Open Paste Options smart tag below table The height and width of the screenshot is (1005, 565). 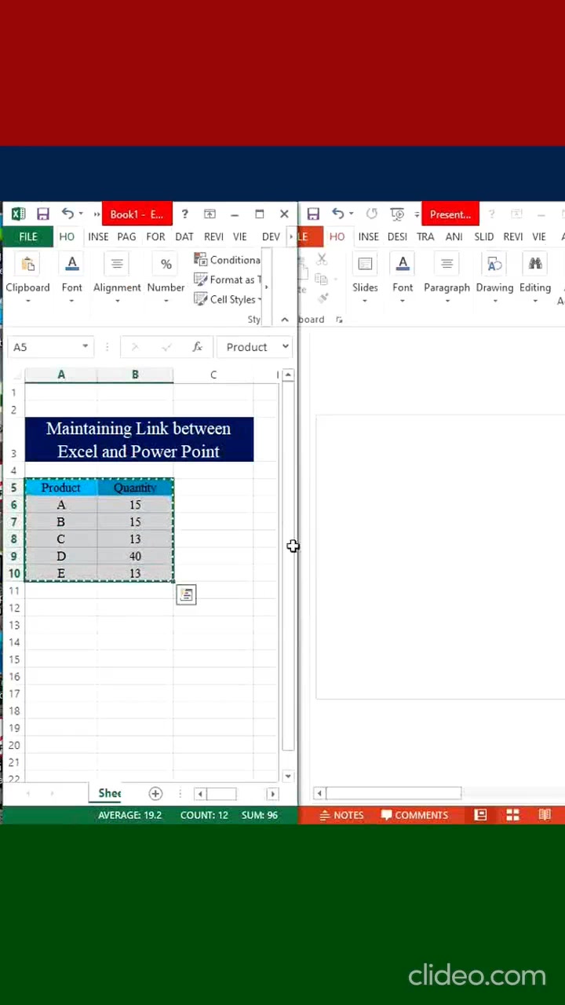186,595
